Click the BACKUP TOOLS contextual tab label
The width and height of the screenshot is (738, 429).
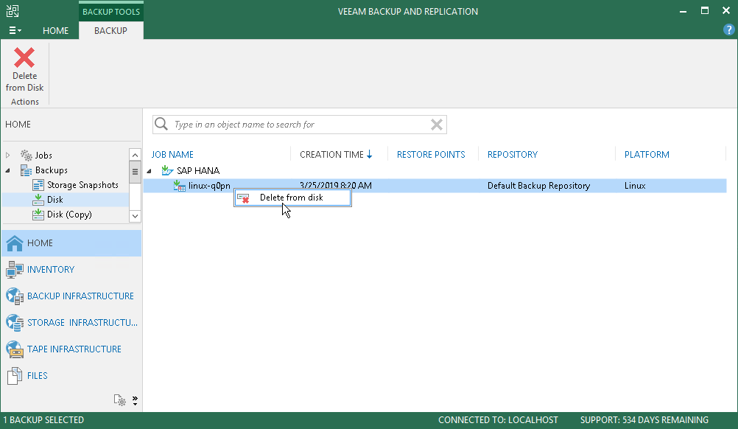(x=111, y=12)
